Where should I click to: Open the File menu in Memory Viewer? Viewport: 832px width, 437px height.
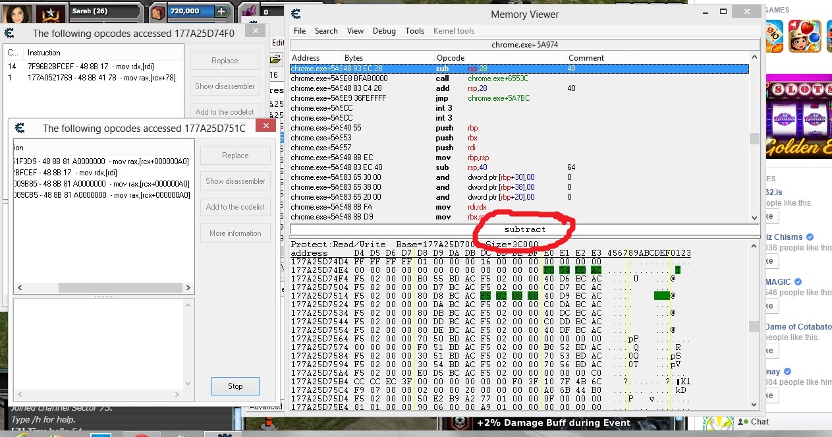pos(300,31)
